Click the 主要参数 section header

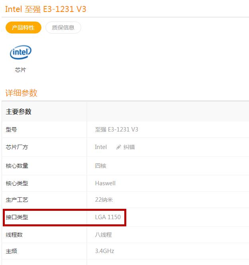19,112
